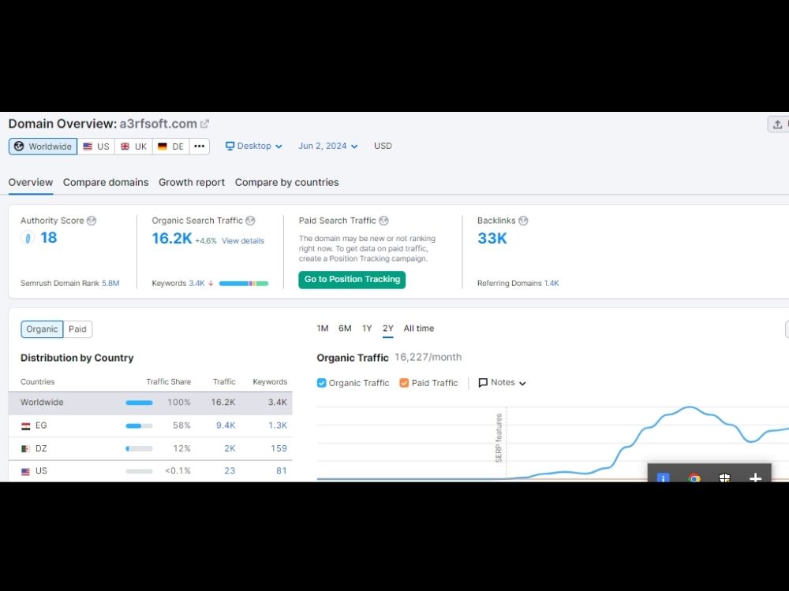Uncheck the Paid Traffic checkbox
The width and height of the screenshot is (789, 591).
pyautogui.click(x=403, y=383)
